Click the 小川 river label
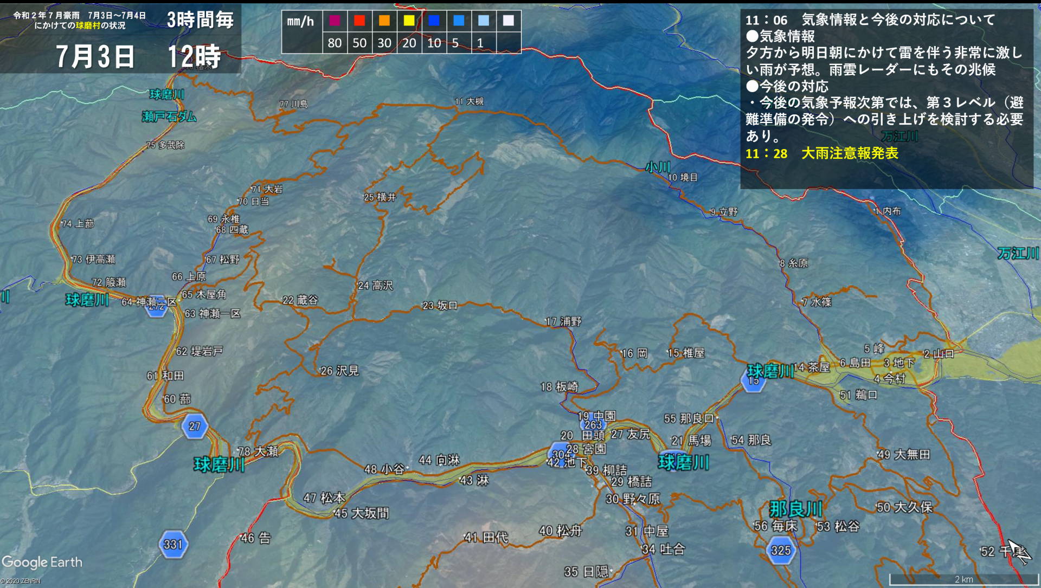Screen dimensions: 1041x588 coord(658,167)
